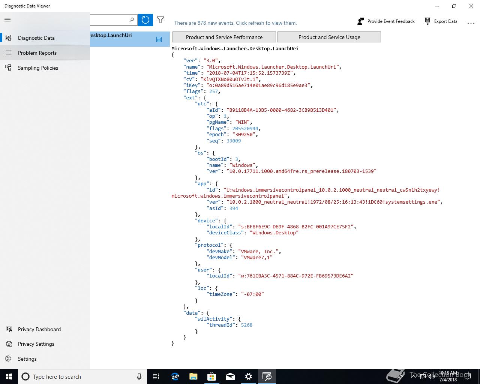Click the iKey value in JSON
Screen dimensions: 480x384
tap(259, 85)
